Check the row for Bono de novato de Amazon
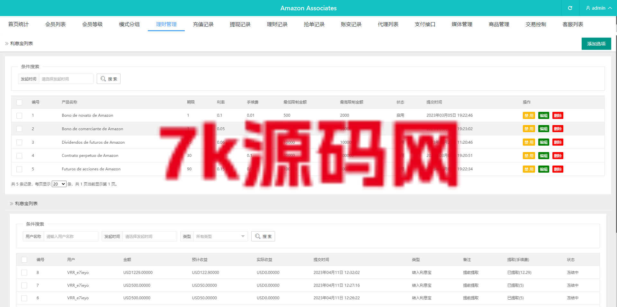 19,115
